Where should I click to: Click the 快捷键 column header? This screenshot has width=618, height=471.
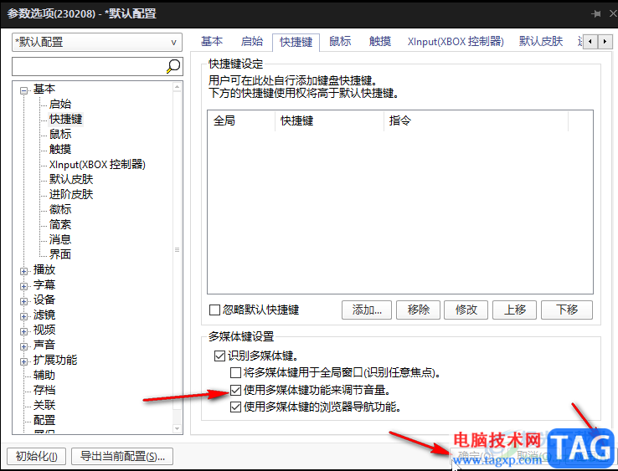point(329,121)
